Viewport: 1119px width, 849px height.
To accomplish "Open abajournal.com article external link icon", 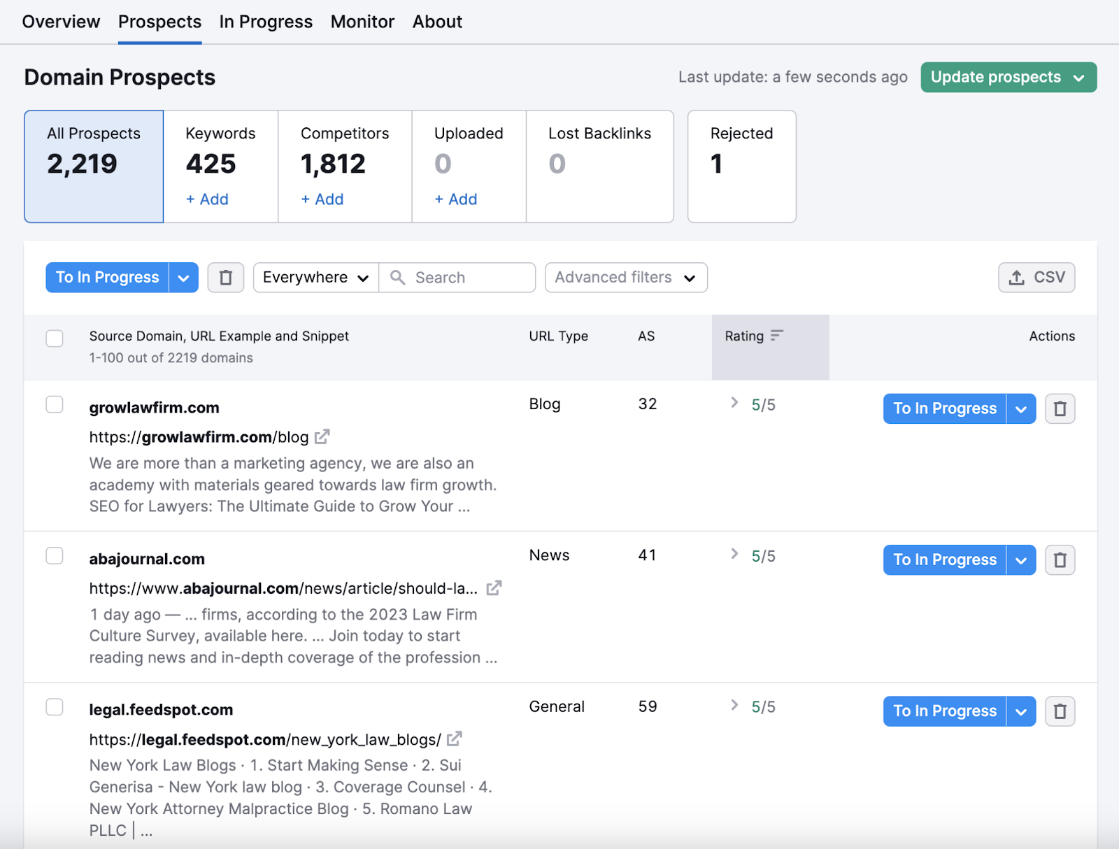I will pos(494,588).
